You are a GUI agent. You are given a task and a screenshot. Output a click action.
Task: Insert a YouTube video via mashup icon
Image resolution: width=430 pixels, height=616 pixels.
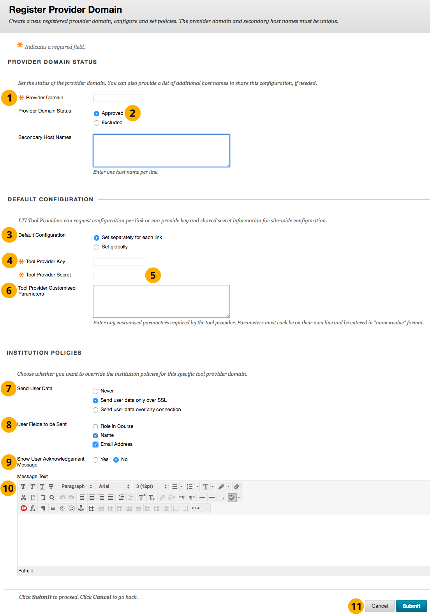(24, 508)
